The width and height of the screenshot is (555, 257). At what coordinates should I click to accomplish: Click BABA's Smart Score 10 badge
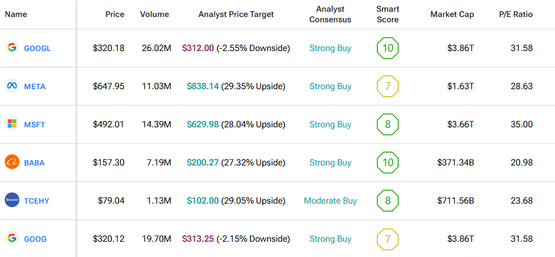(x=387, y=163)
